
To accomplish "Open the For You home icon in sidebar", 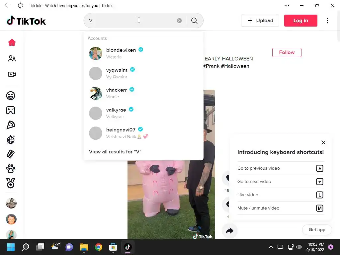I will [x=12, y=42].
